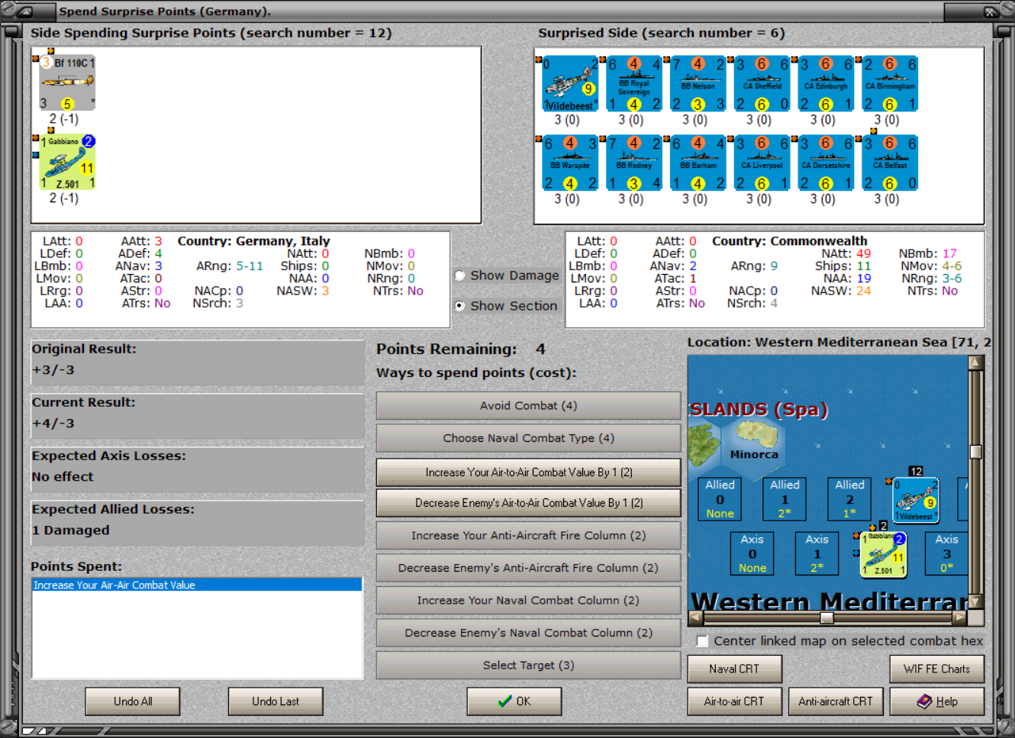Click the window menu icon in title bar
This screenshot has width=1015, height=738.
click(x=24, y=11)
